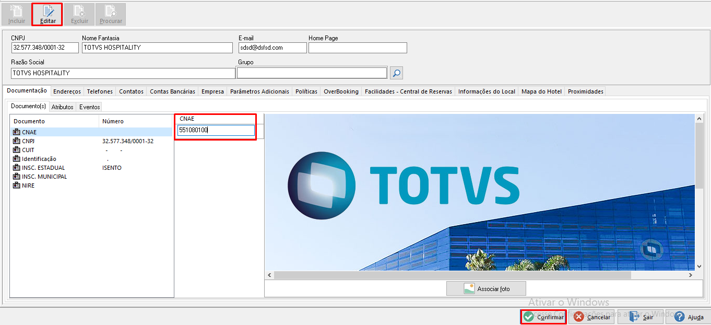Click the Procurar toolbar icon
This screenshot has height=325, width=711.
pos(111,14)
